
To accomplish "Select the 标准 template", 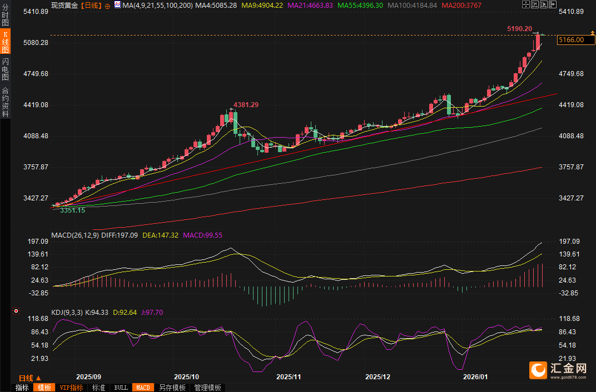I will pos(98,388).
